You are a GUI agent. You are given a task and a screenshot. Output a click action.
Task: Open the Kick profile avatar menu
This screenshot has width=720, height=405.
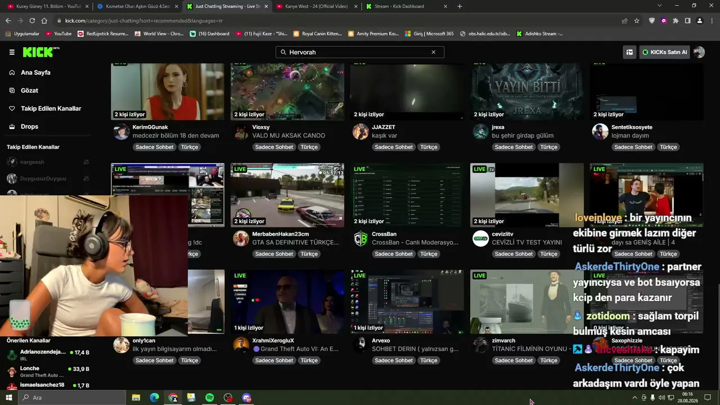point(699,52)
